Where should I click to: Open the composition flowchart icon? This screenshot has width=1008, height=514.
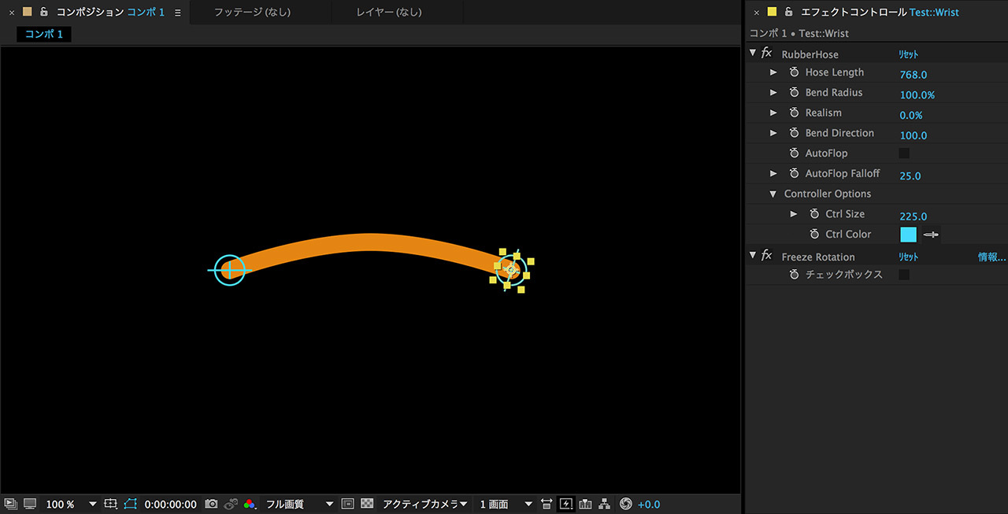point(605,504)
